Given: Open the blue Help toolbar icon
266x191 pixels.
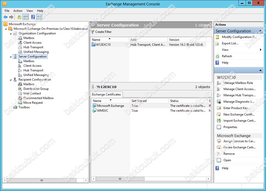Looking at the screenshot, I should tap(33, 17).
